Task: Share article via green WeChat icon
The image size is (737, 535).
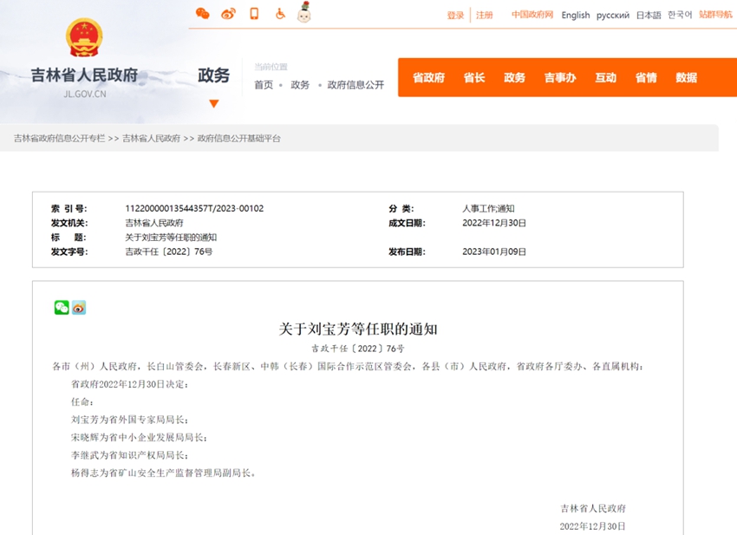Action: pyautogui.click(x=62, y=308)
